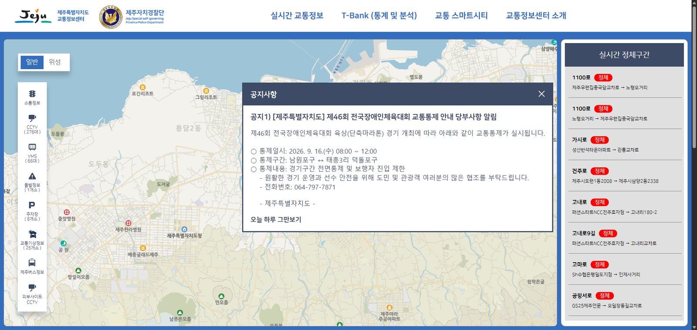Close the 공지사항 notice popup
Viewport: 697px width, 330px height.
541,94
